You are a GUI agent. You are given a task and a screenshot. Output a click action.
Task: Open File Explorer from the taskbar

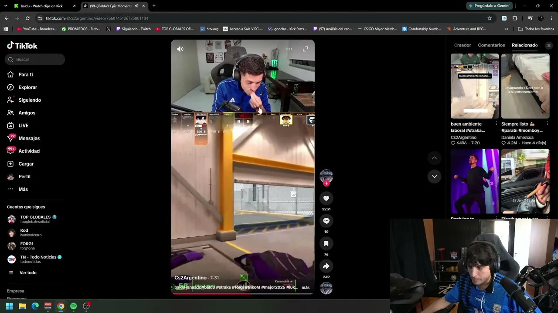[22, 306]
